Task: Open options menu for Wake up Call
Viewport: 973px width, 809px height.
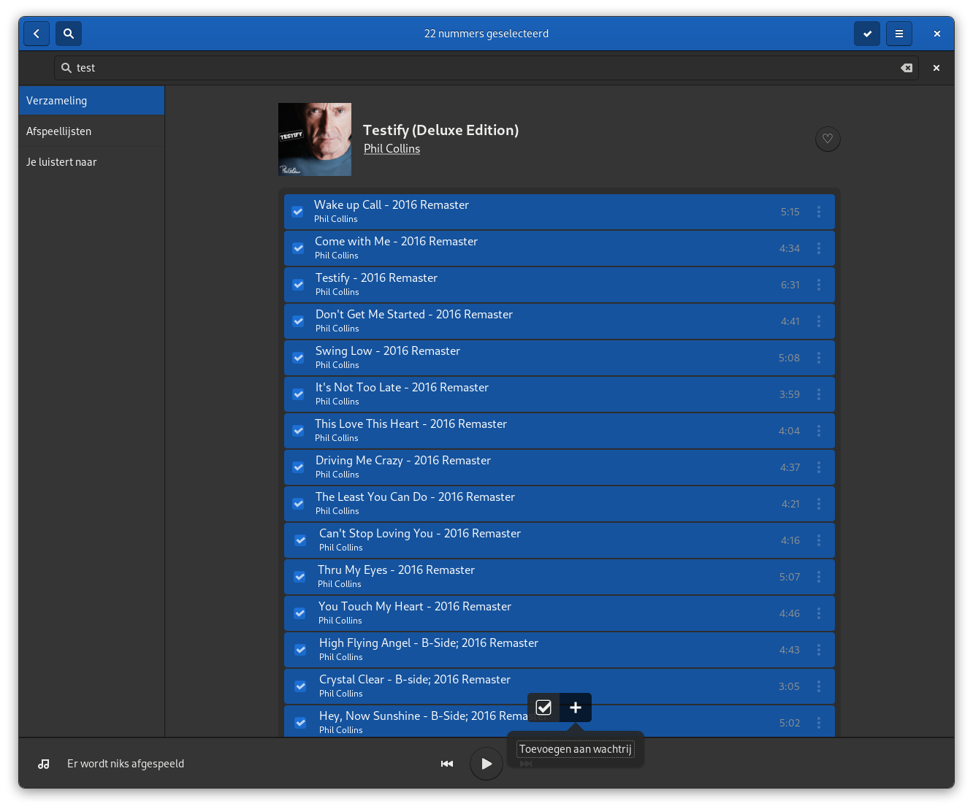Action: pyautogui.click(x=819, y=212)
